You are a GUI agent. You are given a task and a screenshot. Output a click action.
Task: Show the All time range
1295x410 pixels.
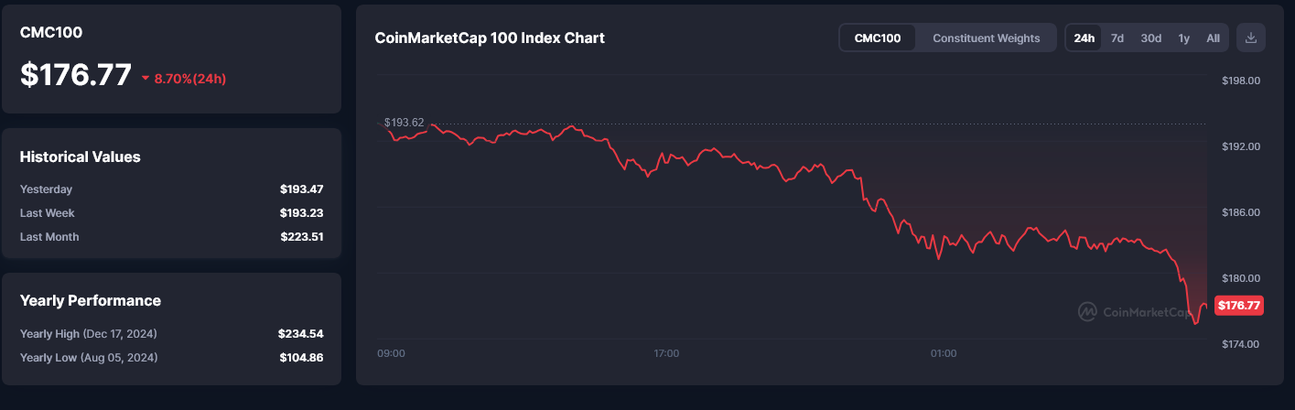pos(1213,38)
